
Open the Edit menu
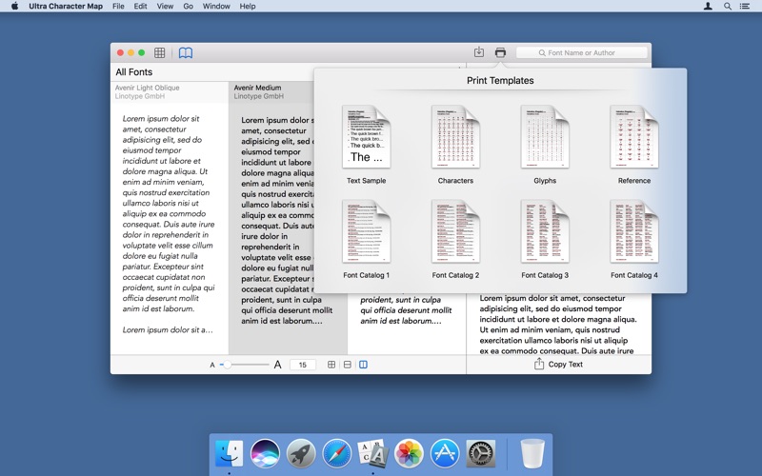click(x=140, y=7)
